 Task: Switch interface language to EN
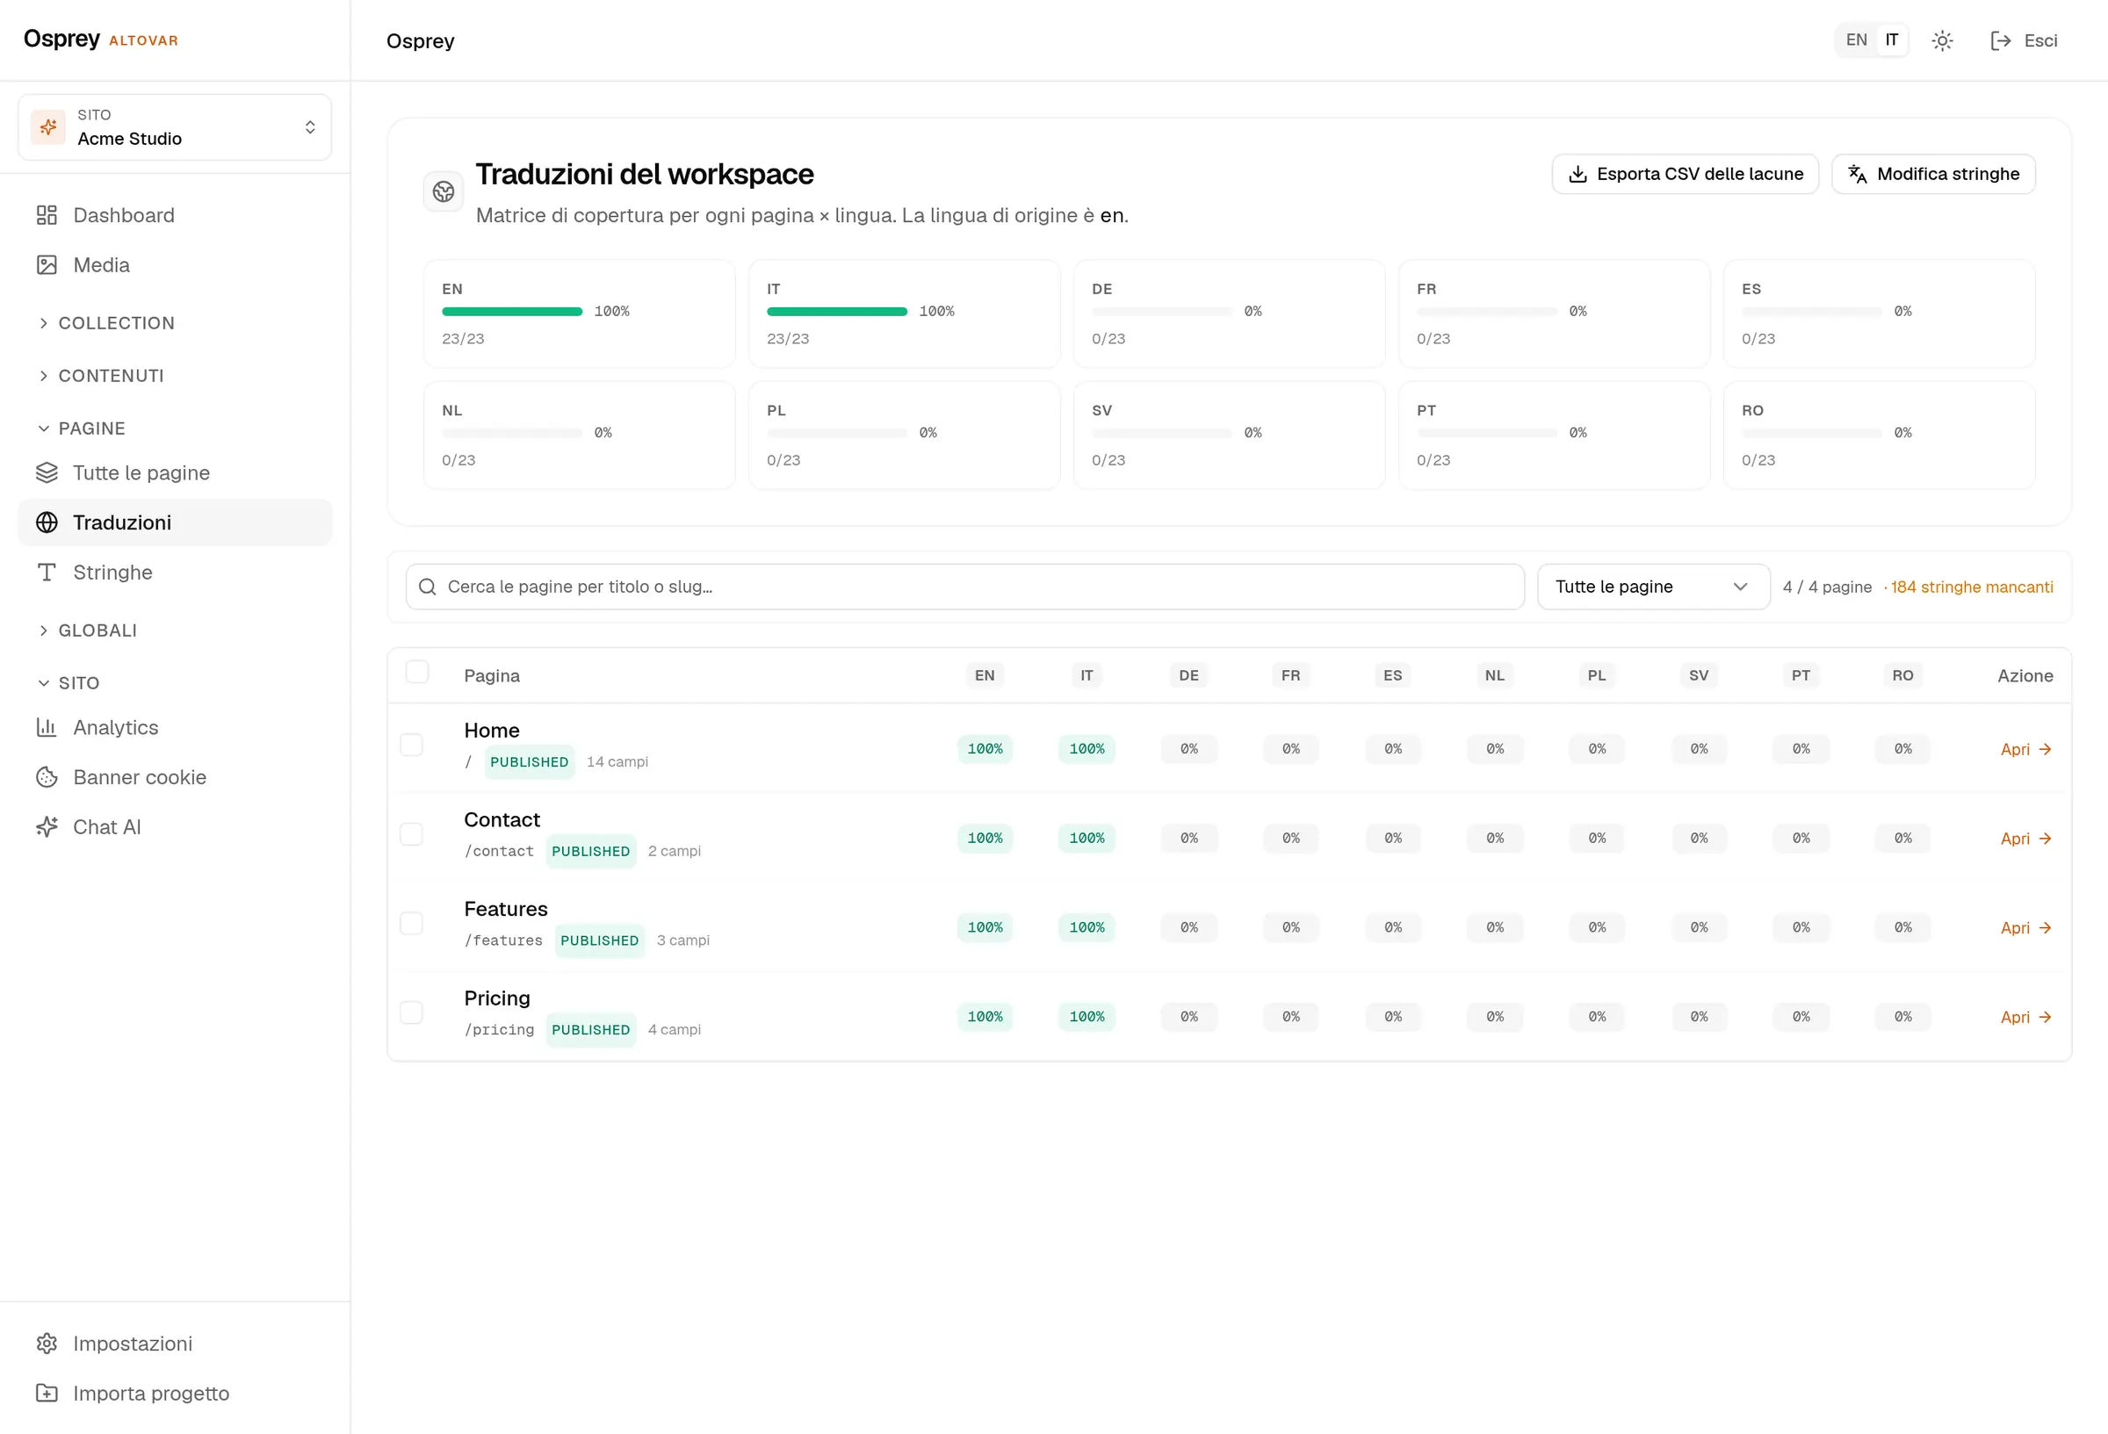pyautogui.click(x=1856, y=40)
